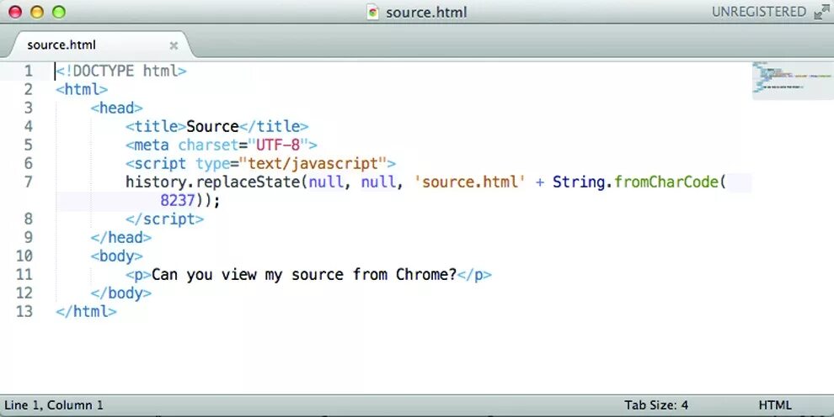Click the source.html file icon in title bar
The image size is (834, 417).
(x=373, y=12)
